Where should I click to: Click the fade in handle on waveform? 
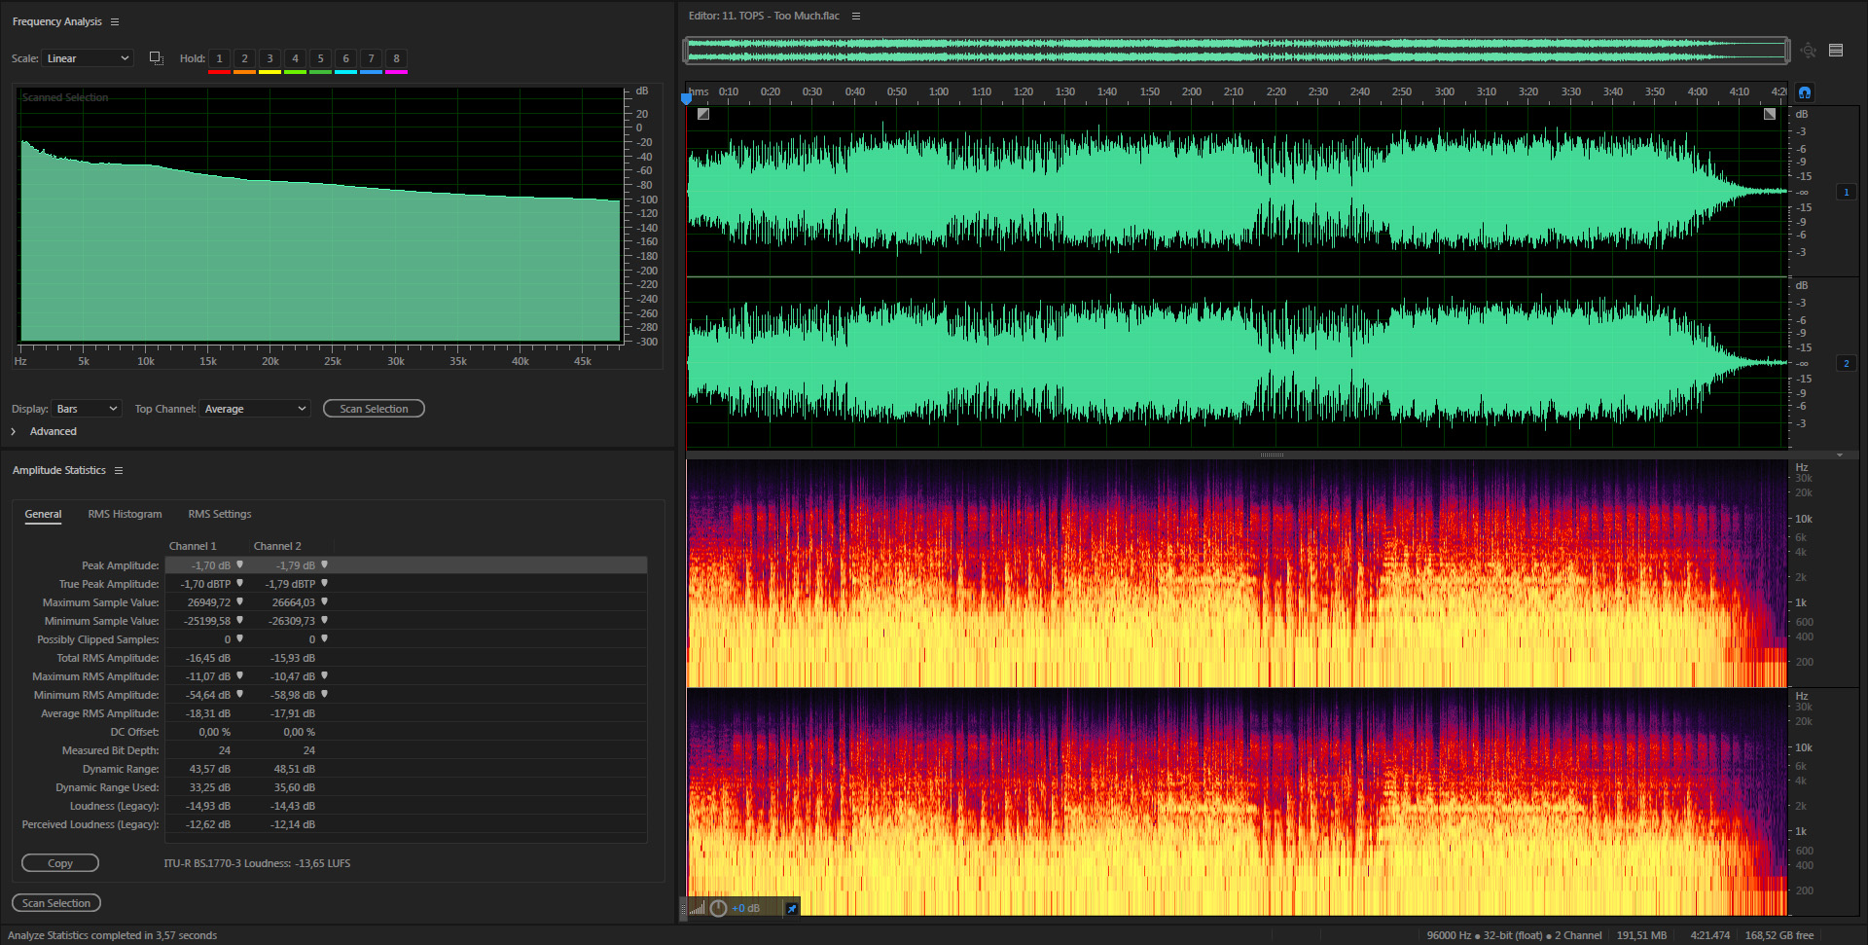703,114
